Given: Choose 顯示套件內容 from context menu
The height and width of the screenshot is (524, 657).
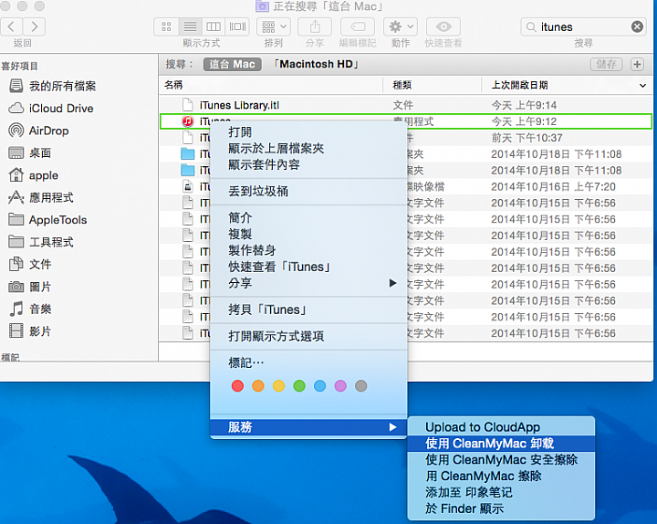Looking at the screenshot, I should click(308, 164).
